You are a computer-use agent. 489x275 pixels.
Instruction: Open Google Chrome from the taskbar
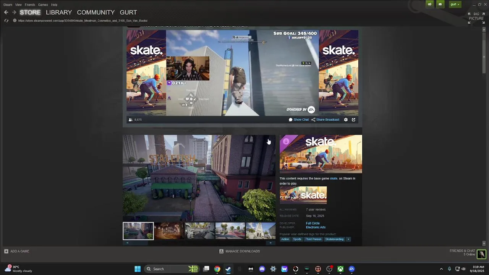pyautogui.click(x=217, y=269)
